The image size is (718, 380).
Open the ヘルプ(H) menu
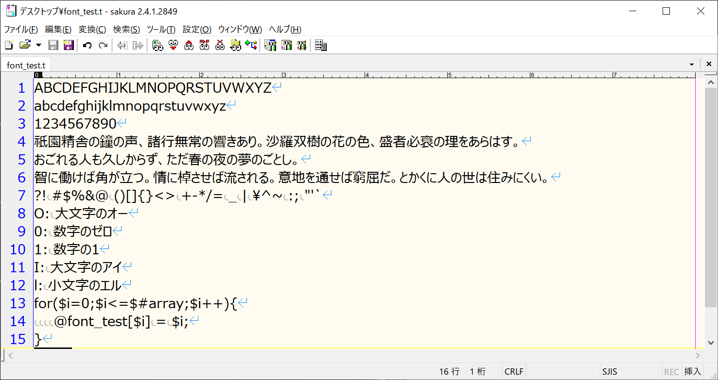[x=285, y=30]
